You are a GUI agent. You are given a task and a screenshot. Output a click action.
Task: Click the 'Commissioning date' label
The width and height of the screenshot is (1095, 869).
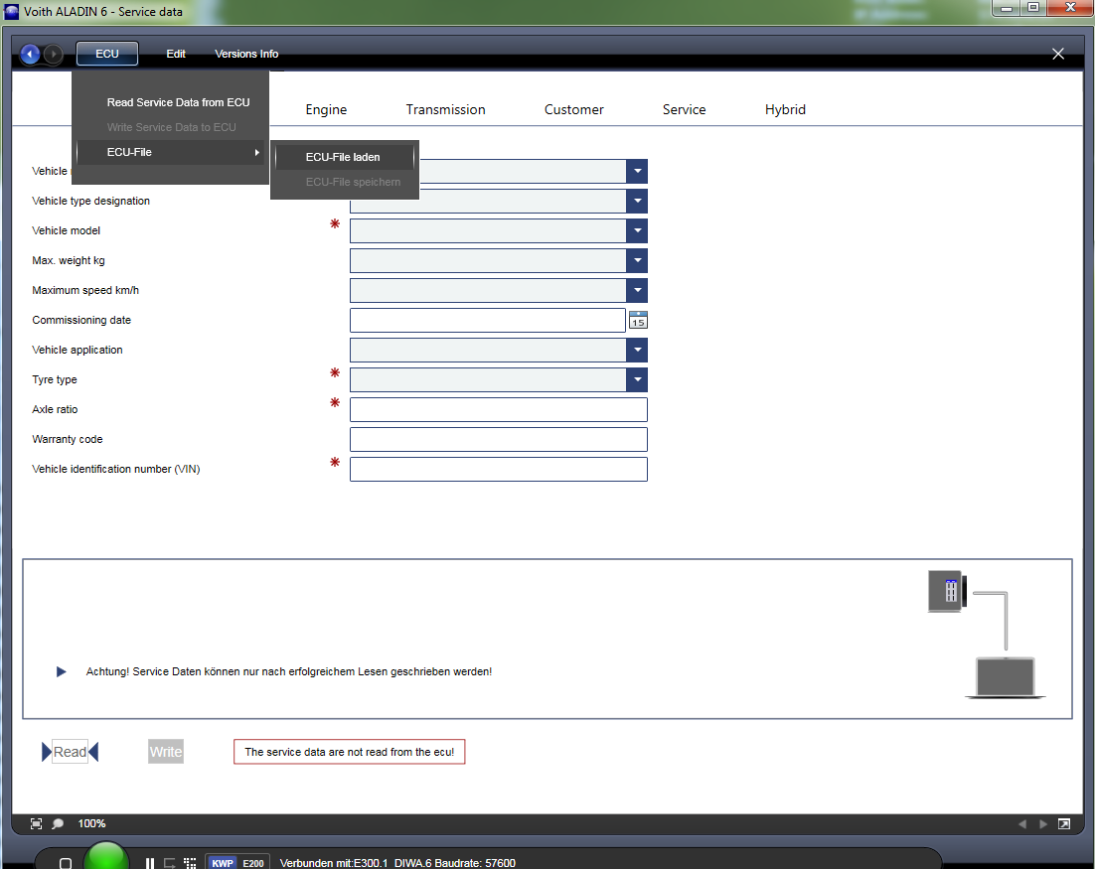pyautogui.click(x=81, y=321)
